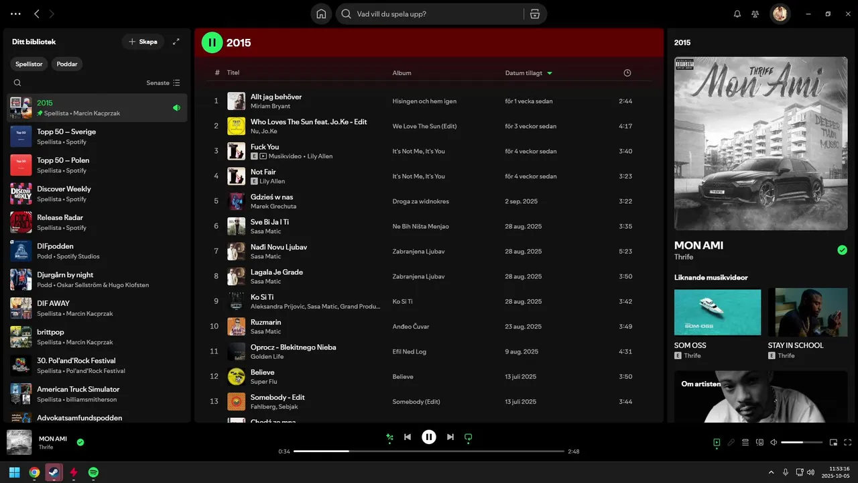Open Spotify icon in taskbar
Viewport: 858px width, 483px height.
click(94, 472)
